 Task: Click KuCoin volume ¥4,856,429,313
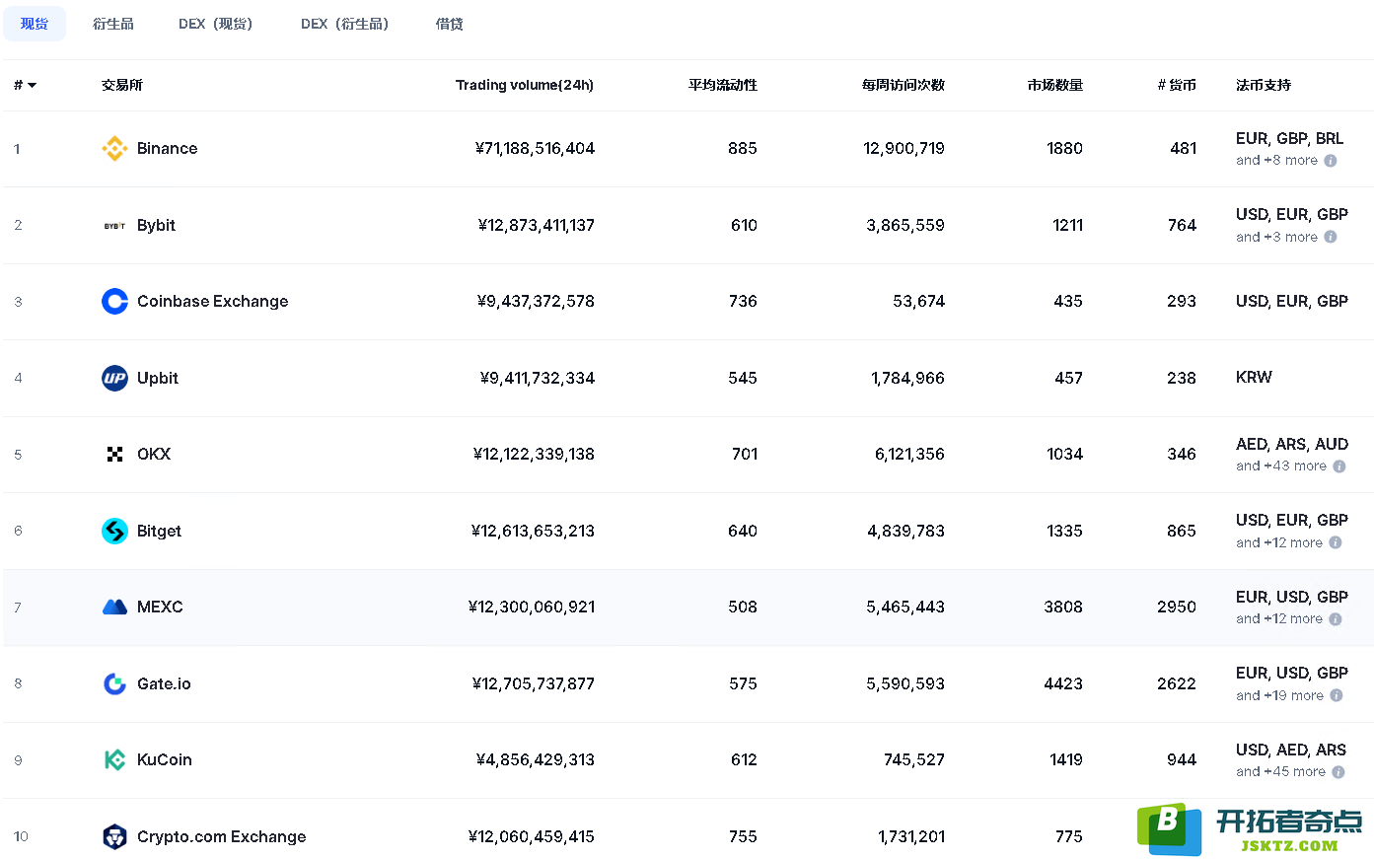pos(536,759)
